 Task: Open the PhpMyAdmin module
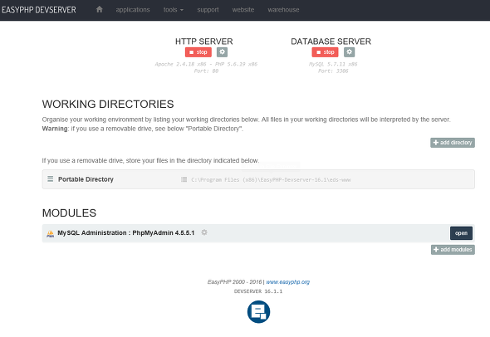[461, 233]
